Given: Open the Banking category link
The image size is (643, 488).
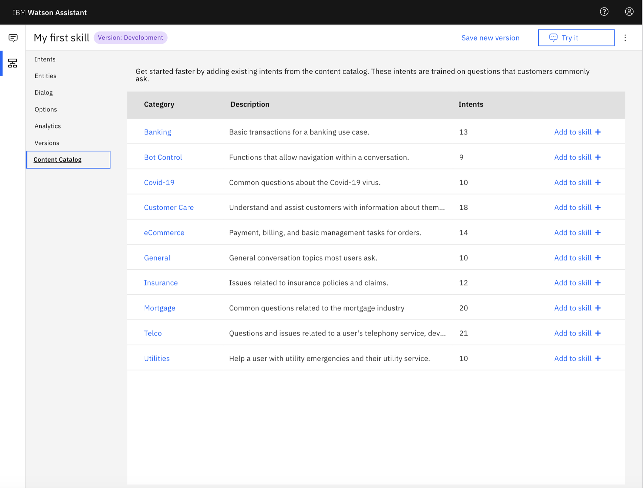Looking at the screenshot, I should point(158,132).
